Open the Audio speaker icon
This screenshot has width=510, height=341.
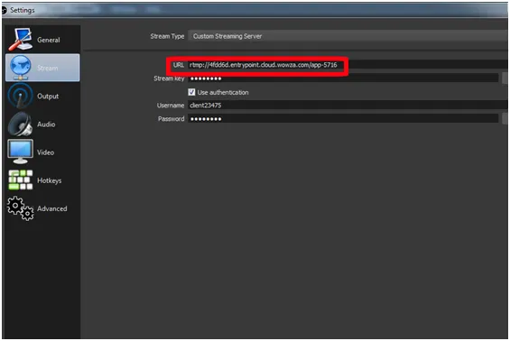(x=20, y=124)
